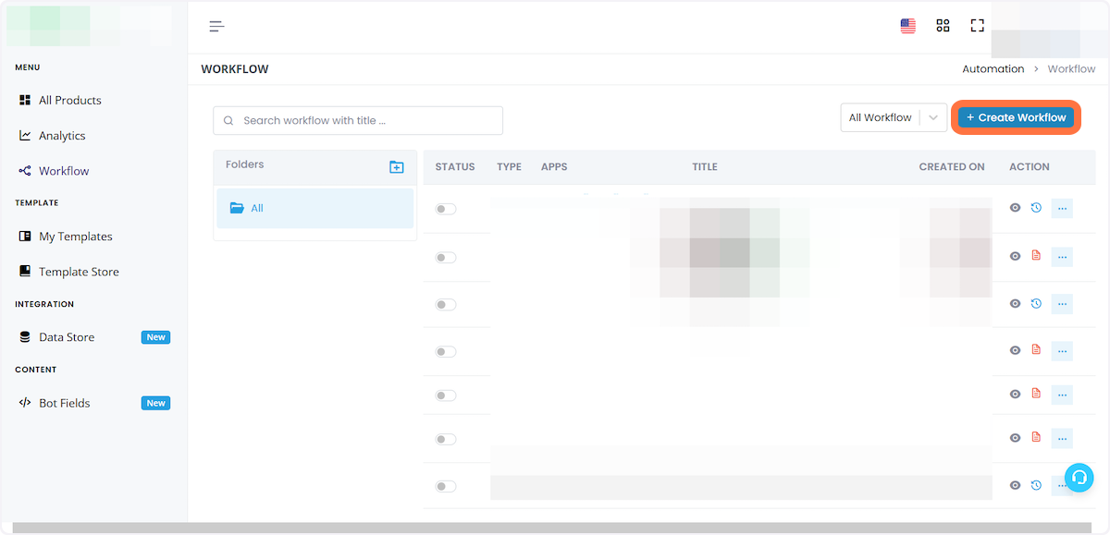1110x535 pixels.
Task: Open red document icon in sixth workflow row
Action: click(1036, 437)
